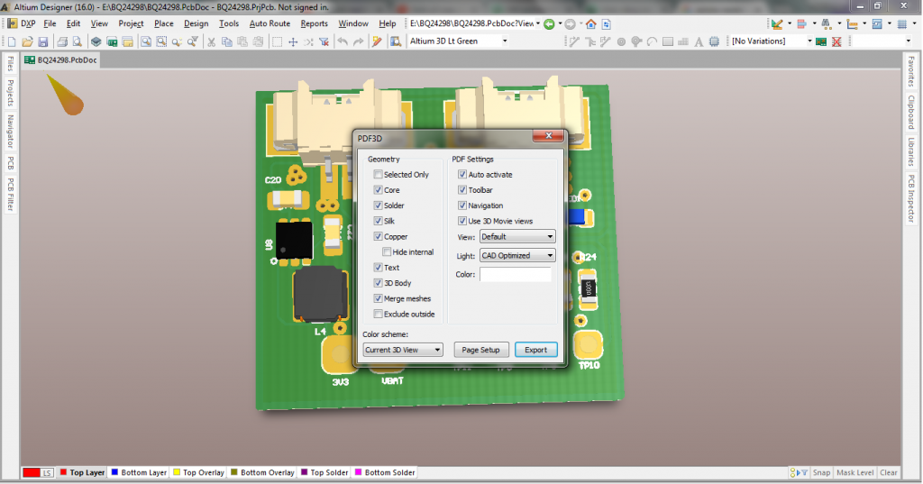Viewport: 923px width, 484px height.
Task: Enable the Selected Only checkbox
Action: [379, 175]
